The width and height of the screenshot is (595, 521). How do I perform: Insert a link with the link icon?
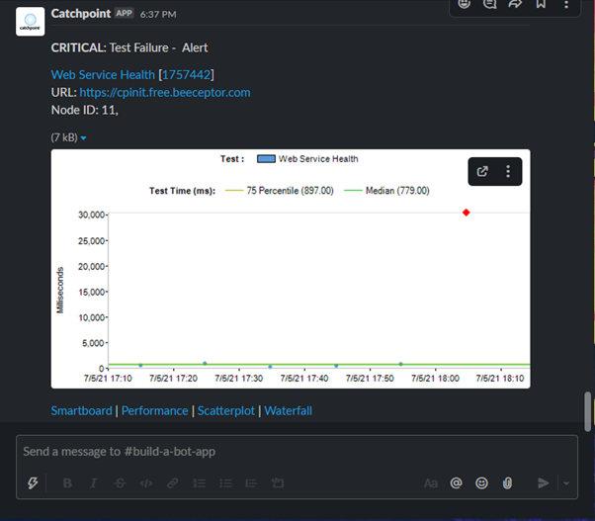pos(172,482)
